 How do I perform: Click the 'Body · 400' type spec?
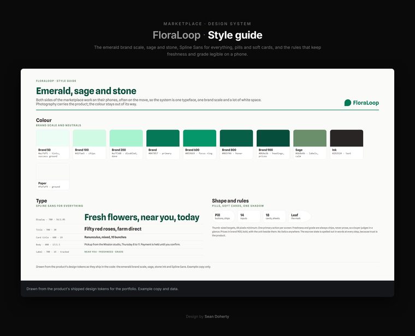[48, 245]
